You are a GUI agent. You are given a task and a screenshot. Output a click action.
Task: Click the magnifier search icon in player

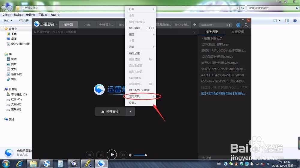(228, 25)
